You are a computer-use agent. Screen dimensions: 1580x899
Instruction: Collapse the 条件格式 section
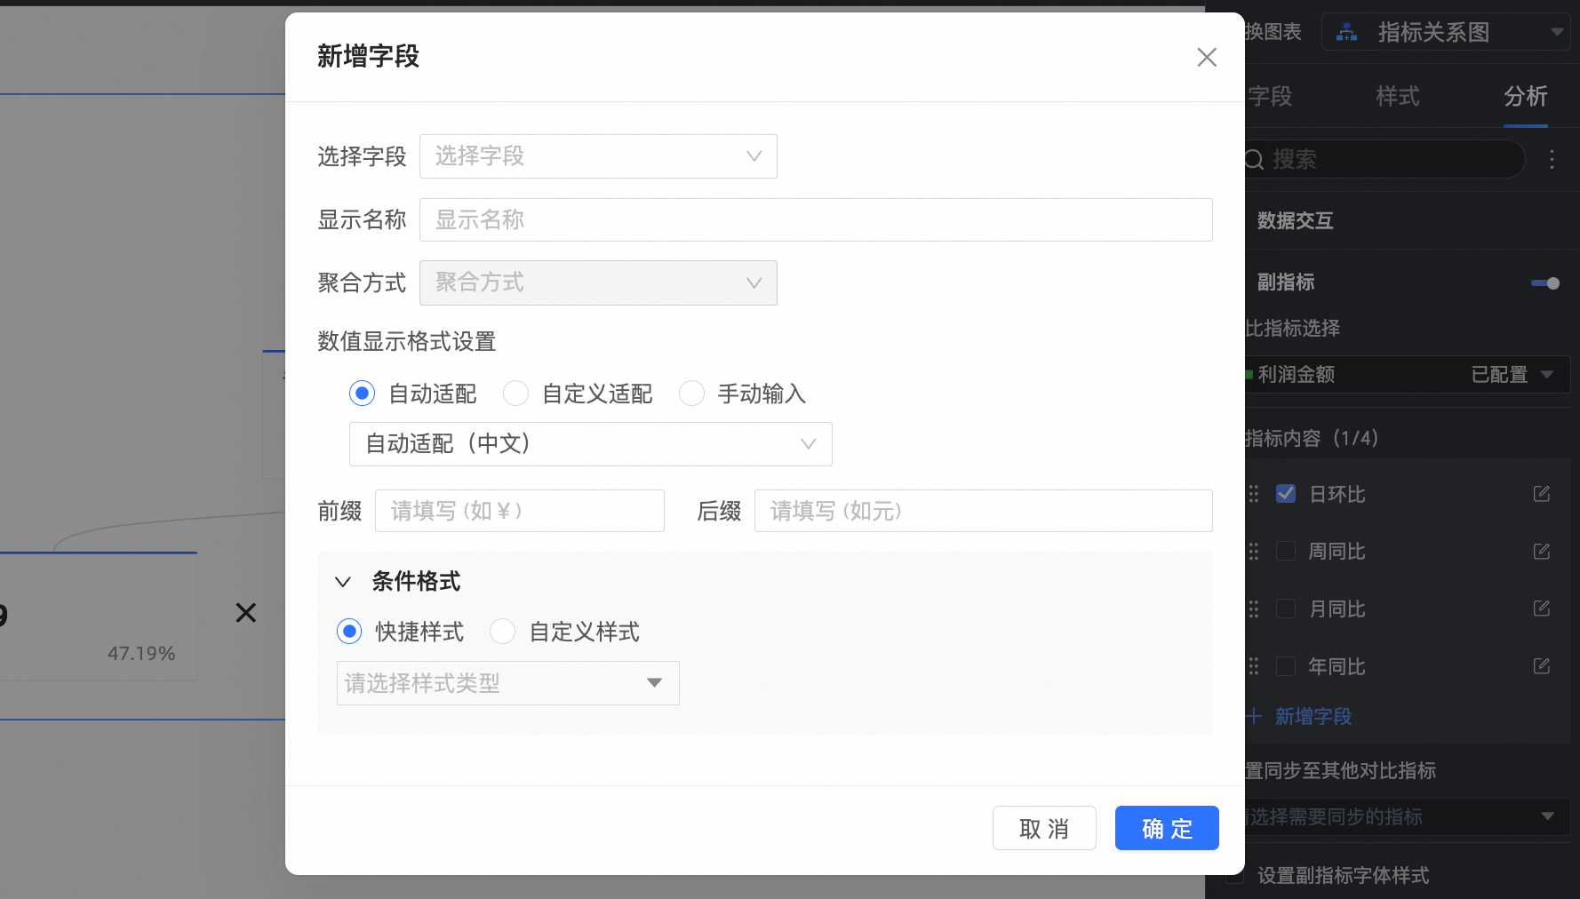[343, 582]
